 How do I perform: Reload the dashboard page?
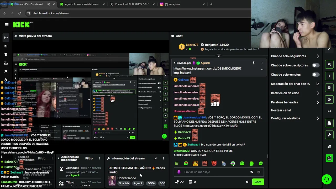tap(20, 13)
